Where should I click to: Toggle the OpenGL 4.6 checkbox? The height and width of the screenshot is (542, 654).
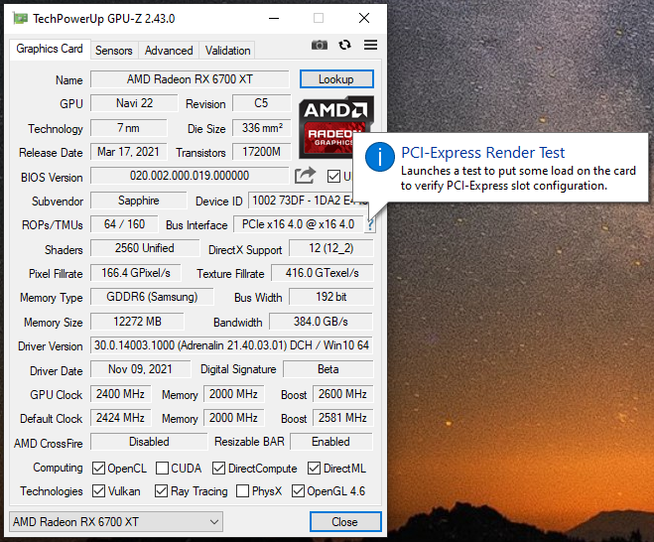298,490
